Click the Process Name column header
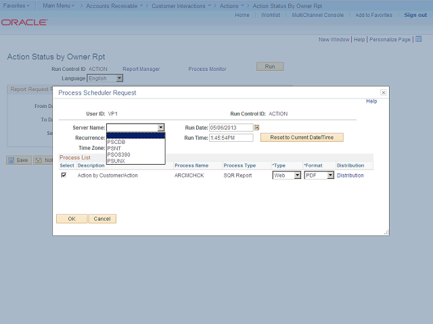This screenshot has height=324, width=433. click(191, 165)
